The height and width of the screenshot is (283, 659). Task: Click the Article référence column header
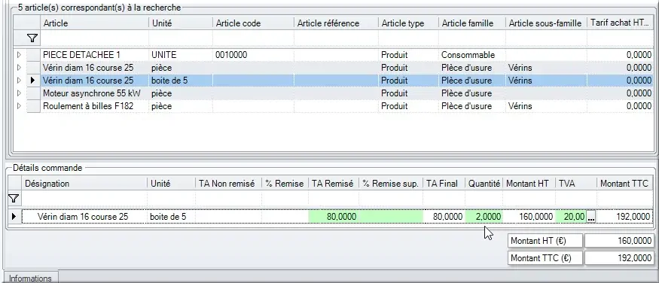click(x=336, y=23)
